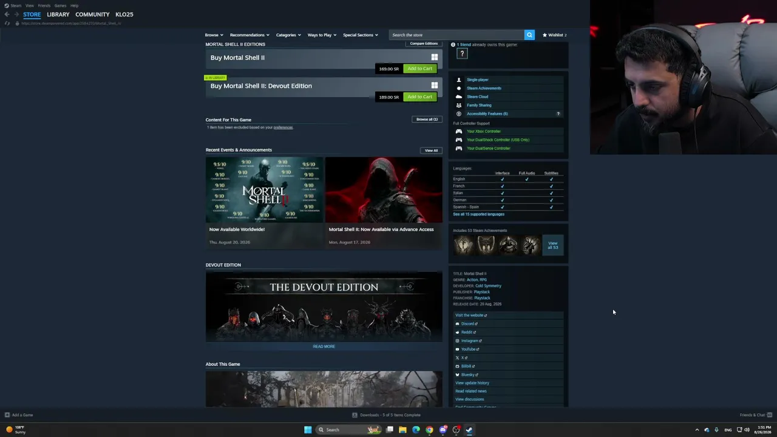This screenshot has width=777, height=437.
Task: Click the store search magnifier button
Action: (529, 35)
